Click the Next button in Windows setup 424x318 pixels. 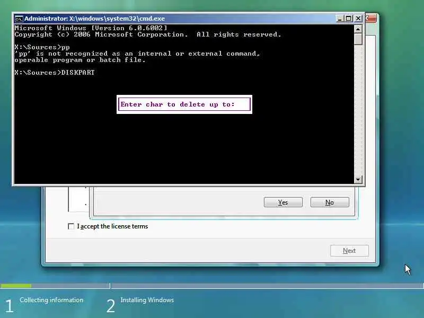click(349, 251)
